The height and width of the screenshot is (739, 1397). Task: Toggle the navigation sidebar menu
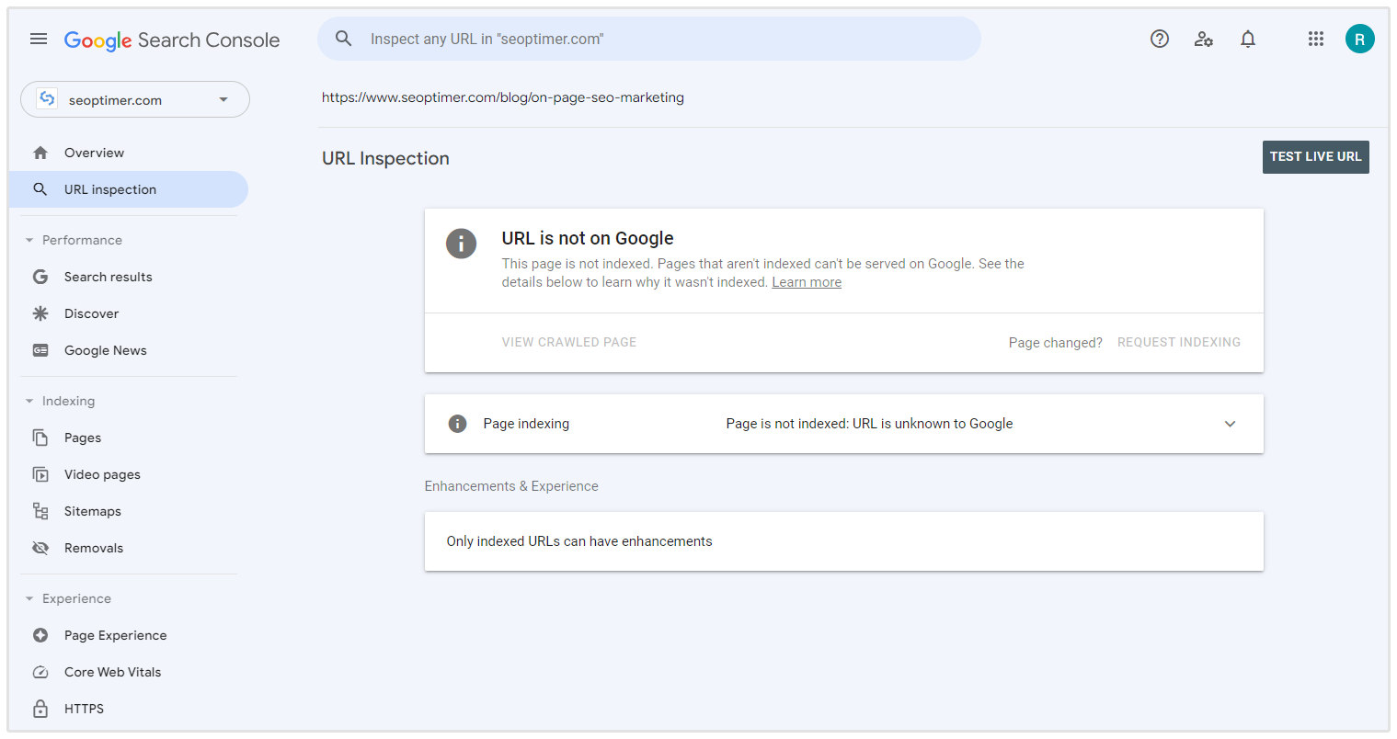[x=39, y=39]
